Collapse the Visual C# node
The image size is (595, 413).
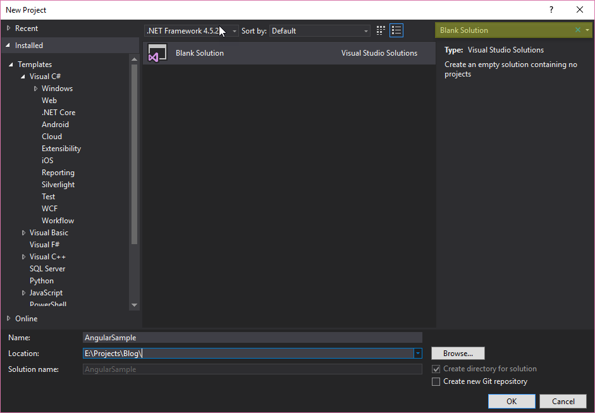23,76
